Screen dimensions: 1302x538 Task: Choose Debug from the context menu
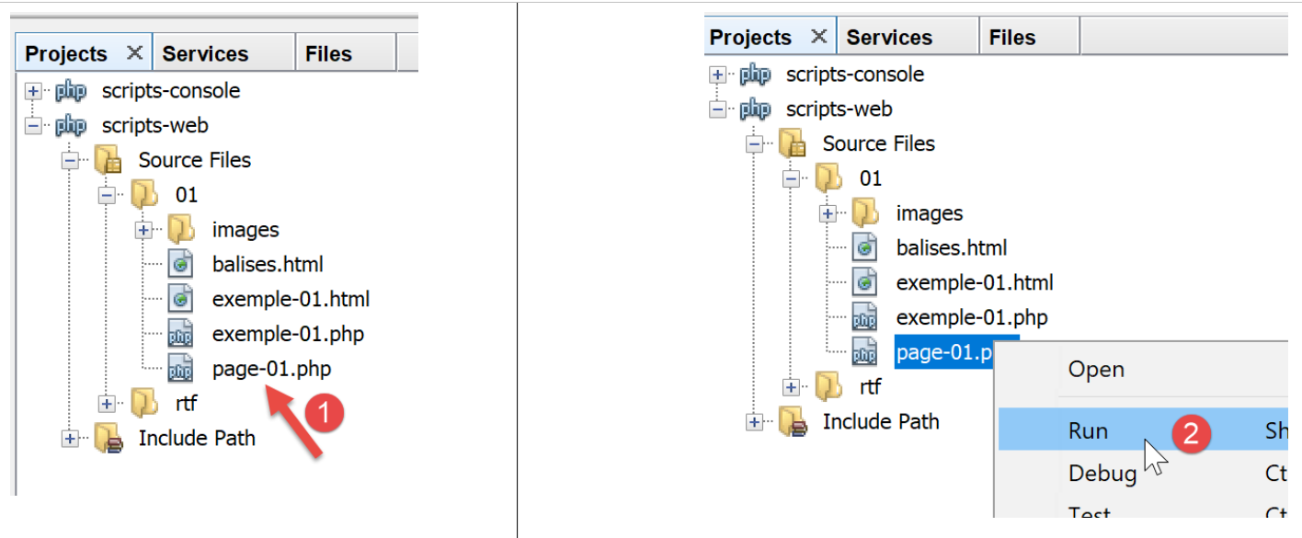[x=1102, y=474]
